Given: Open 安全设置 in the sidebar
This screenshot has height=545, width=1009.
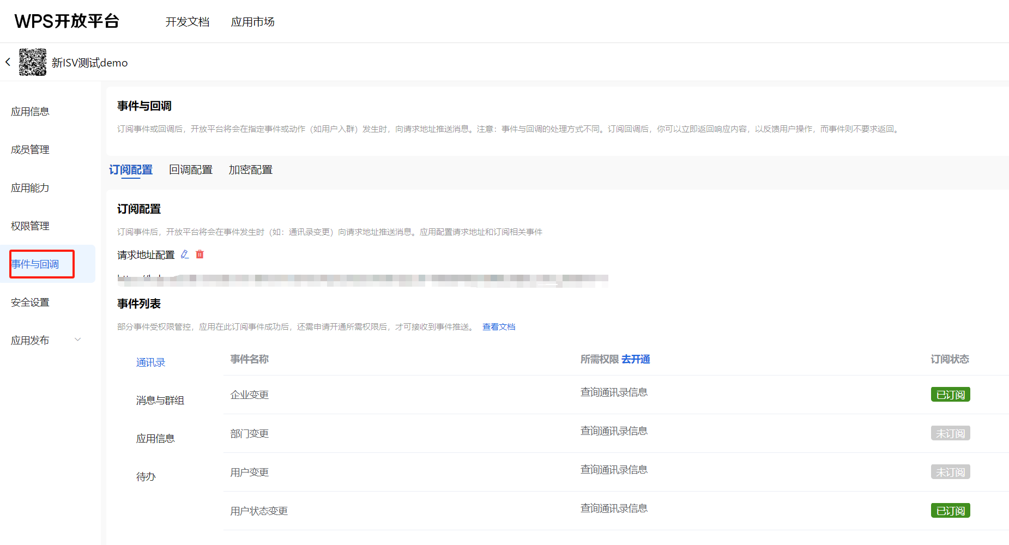Looking at the screenshot, I should (30, 302).
